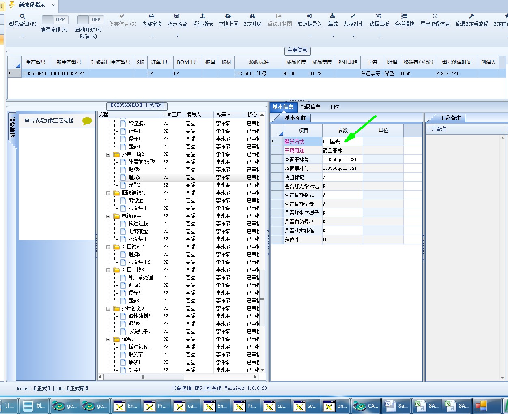Click the 生产型号 column header
Image resolution: width=508 pixels, height=414 pixels.
coord(35,62)
